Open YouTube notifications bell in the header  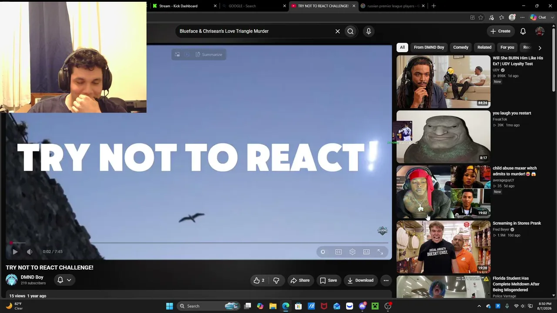pos(523,31)
